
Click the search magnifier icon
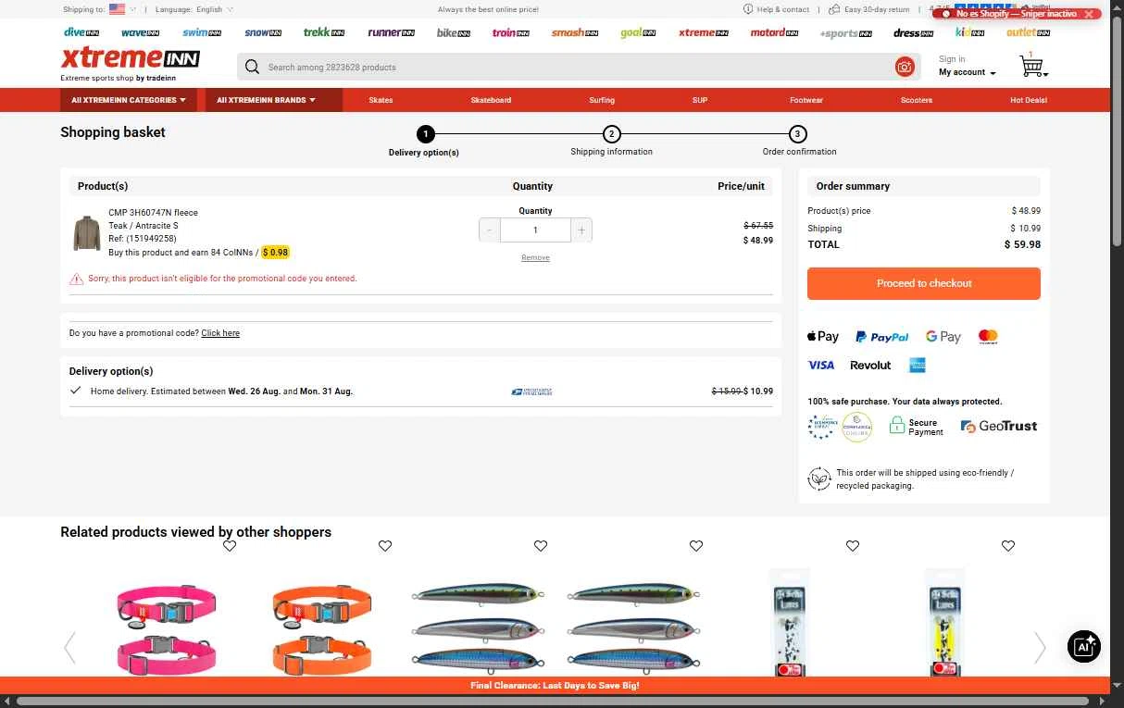pos(252,67)
